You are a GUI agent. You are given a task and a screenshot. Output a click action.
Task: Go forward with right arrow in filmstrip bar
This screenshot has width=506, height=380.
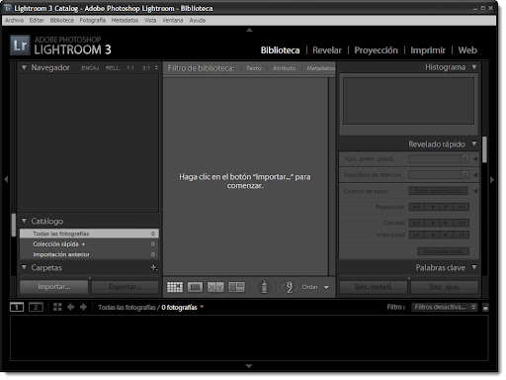[83, 307]
